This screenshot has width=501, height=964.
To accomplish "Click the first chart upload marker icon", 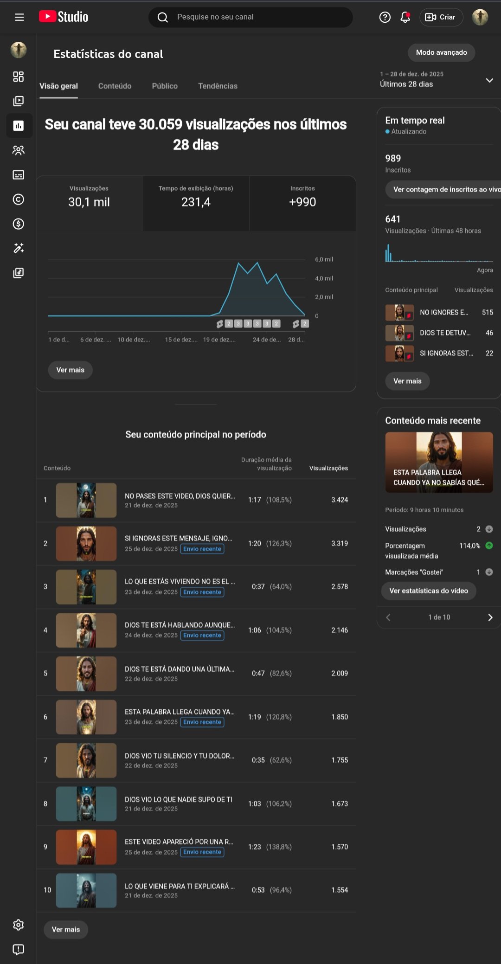I will [220, 324].
